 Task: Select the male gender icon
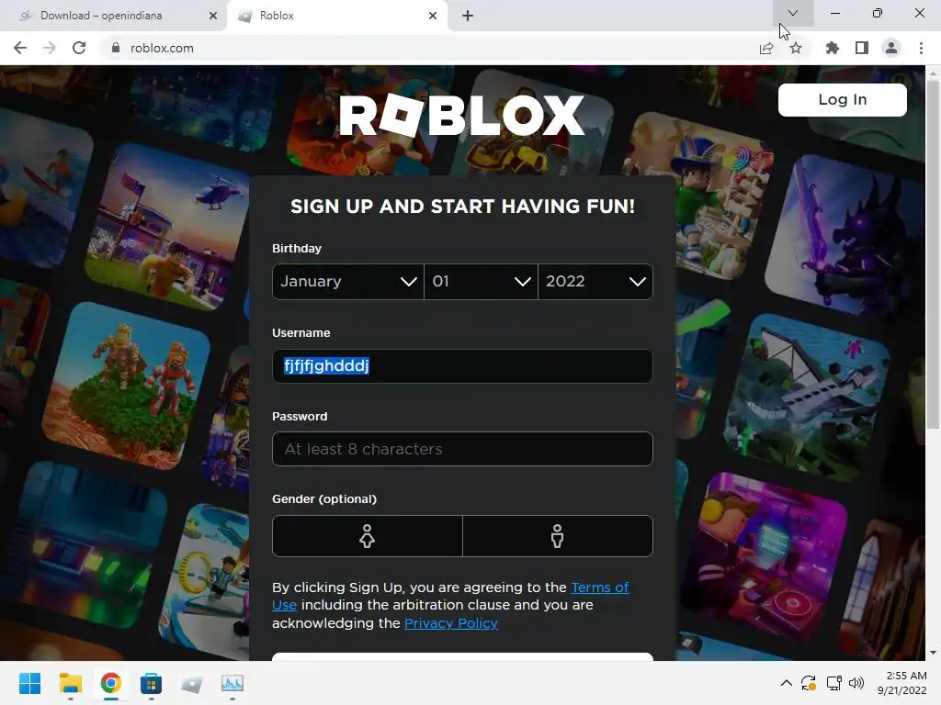point(558,536)
